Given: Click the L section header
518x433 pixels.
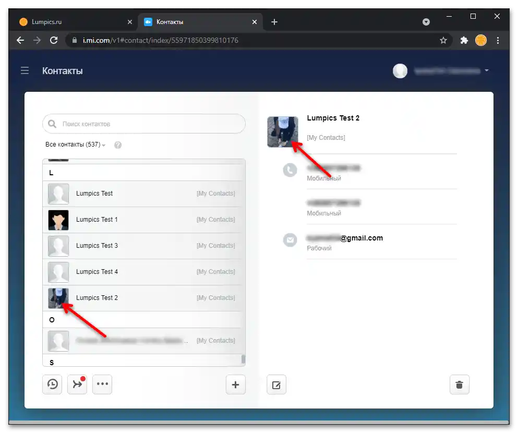Looking at the screenshot, I should [x=142, y=172].
